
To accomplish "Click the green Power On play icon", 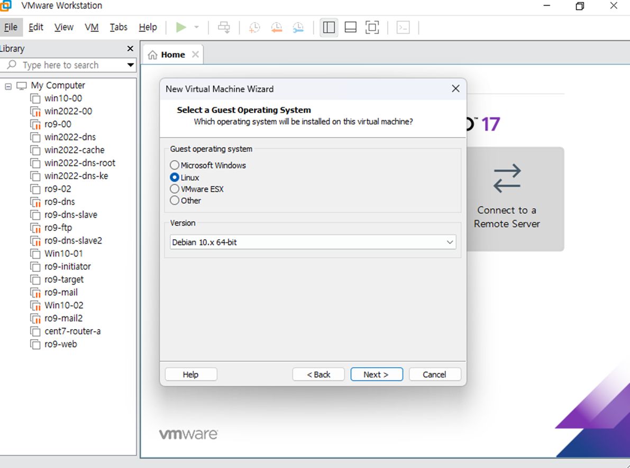I will click(x=181, y=27).
